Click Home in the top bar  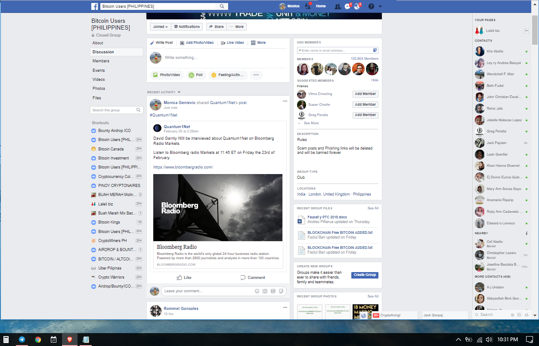click(x=321, y=6)
